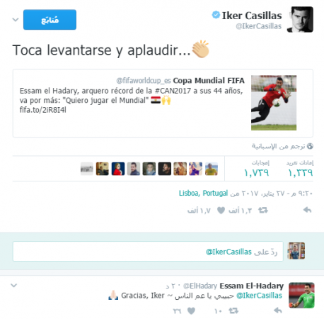Open Lisboa, Portugal location link
Screen dimensions: 324x319
(x=203, y=193)
